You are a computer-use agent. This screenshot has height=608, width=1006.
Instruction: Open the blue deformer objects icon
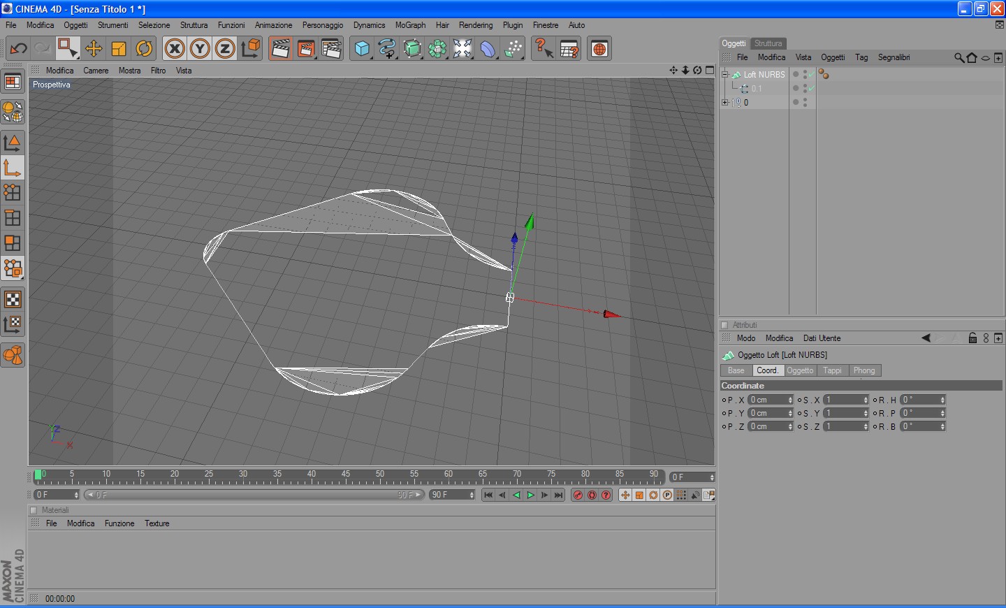pos(488,49)
